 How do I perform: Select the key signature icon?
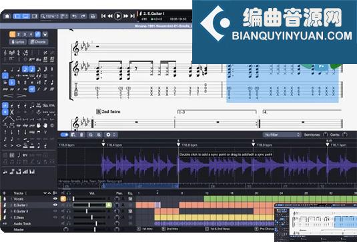[11, 53]
